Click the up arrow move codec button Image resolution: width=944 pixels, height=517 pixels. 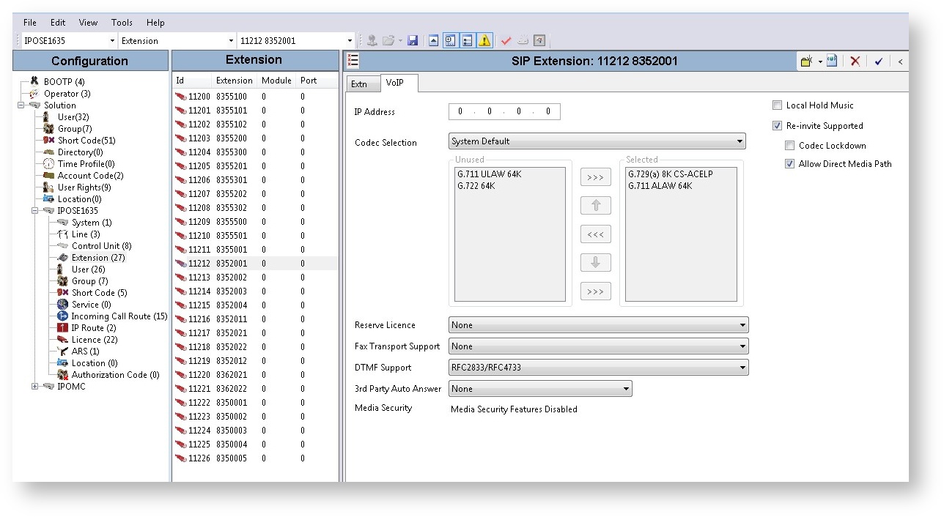click(595, 206)
